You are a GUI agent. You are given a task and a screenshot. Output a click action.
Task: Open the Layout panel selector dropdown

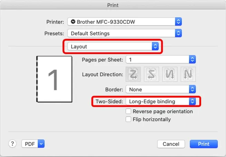[x=113, y=46]
